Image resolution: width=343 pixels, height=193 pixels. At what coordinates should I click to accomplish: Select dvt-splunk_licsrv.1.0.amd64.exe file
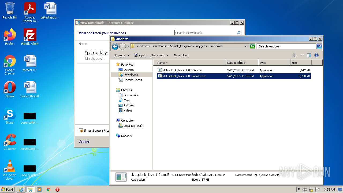tap(234, 76)
